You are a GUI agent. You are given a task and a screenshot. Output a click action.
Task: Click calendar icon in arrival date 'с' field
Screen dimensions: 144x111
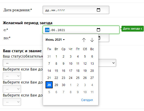[x=98, y=30]
